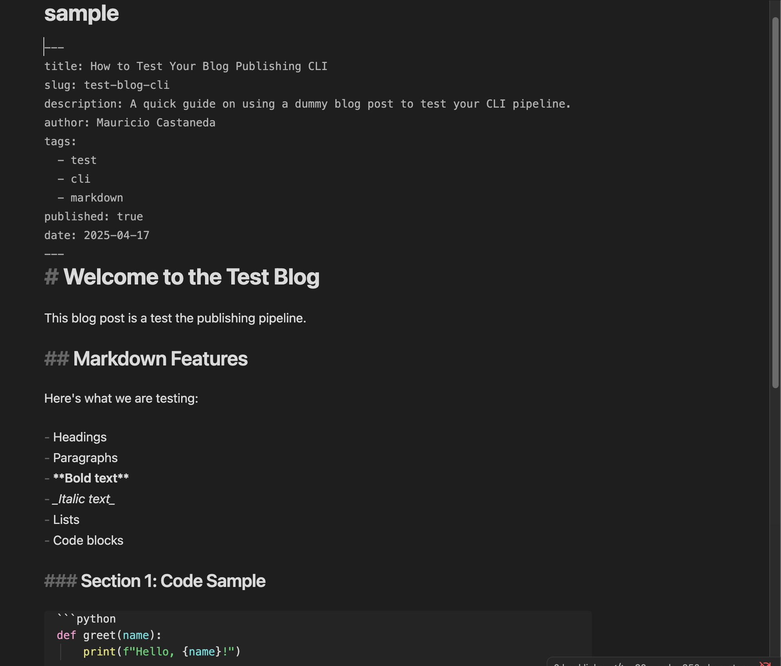Click the red sync status icon
781x666 pixels.
pos(765,664)
